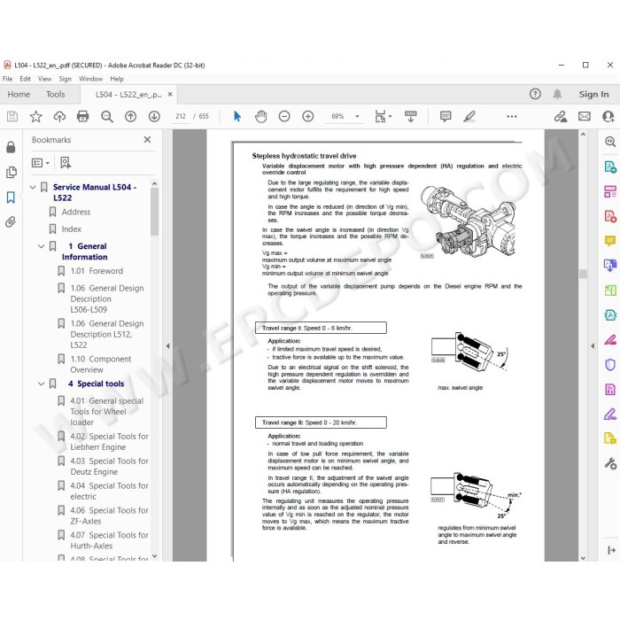Open the zoom percentage dropdown
The height and width of the screenshot is (620, 620).
tap(357, 116)
